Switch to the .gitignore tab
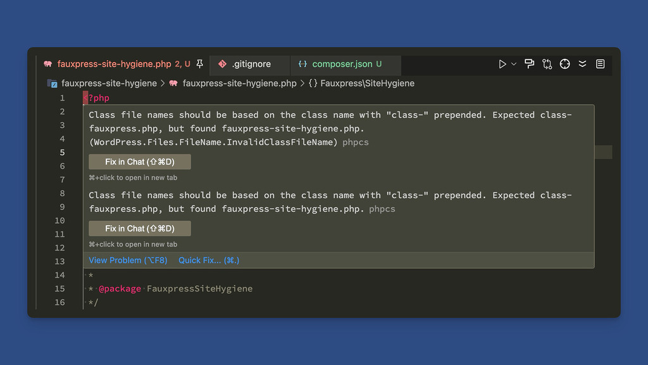 tap(252, 64)
